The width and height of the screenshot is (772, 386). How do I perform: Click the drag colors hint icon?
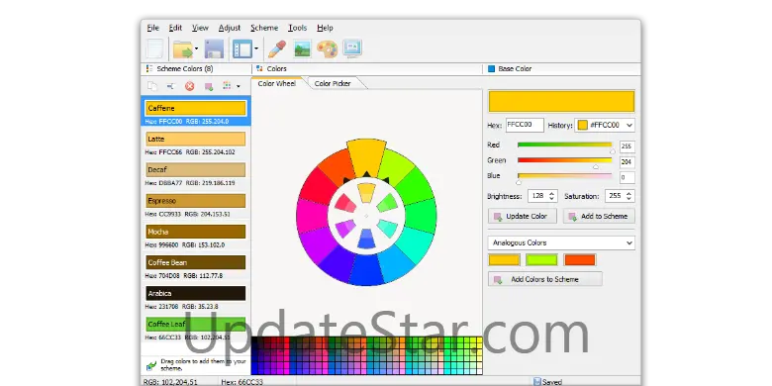pyautogui.click(x=151, y=365)
